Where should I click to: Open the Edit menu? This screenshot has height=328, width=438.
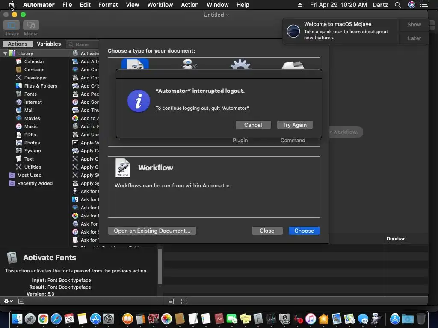[85, 5]
